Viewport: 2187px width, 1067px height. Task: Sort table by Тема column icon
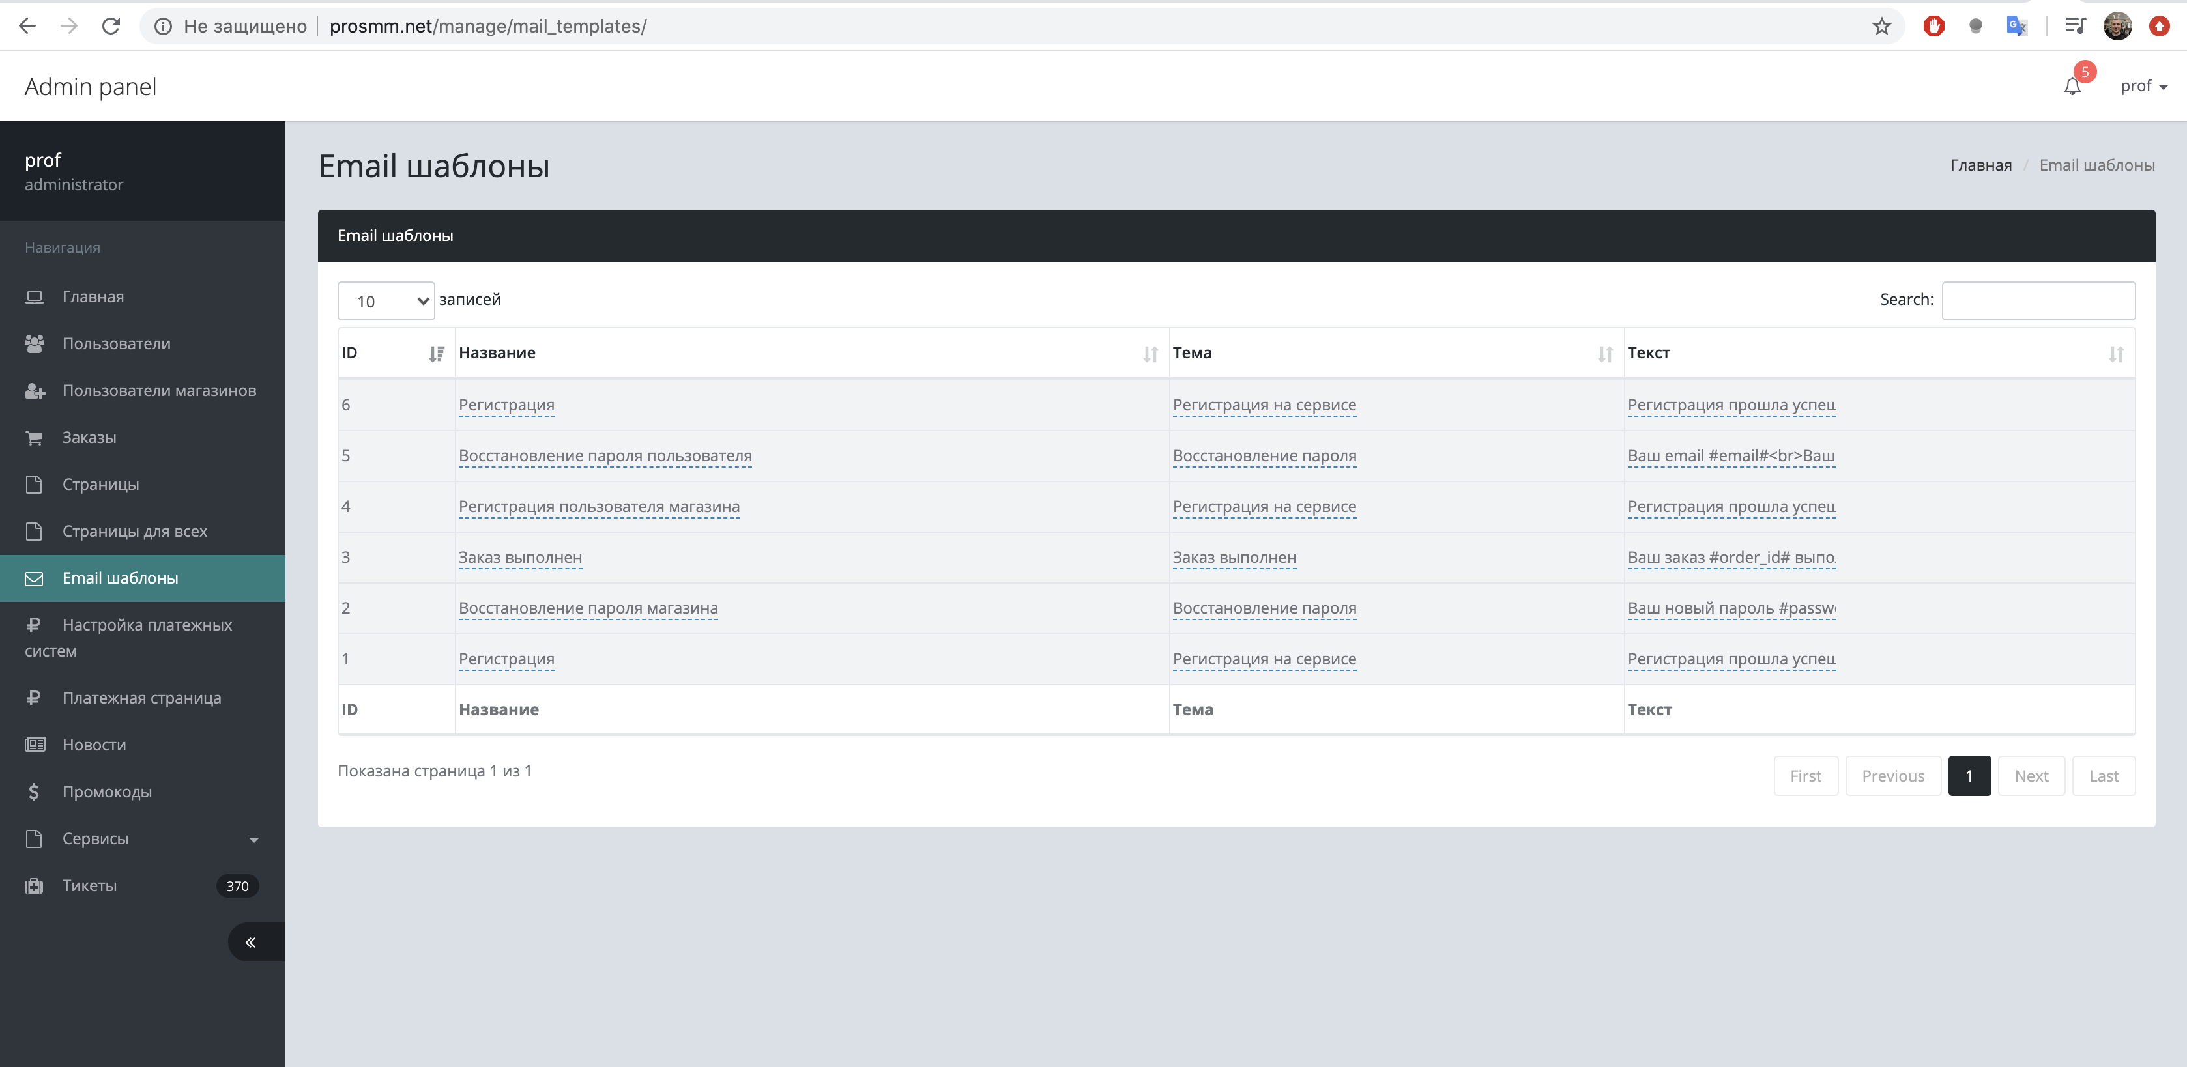pos(1604,354)
